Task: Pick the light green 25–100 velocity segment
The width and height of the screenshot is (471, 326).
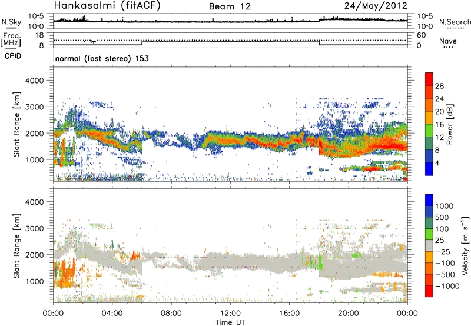Action: pos(429,234)
